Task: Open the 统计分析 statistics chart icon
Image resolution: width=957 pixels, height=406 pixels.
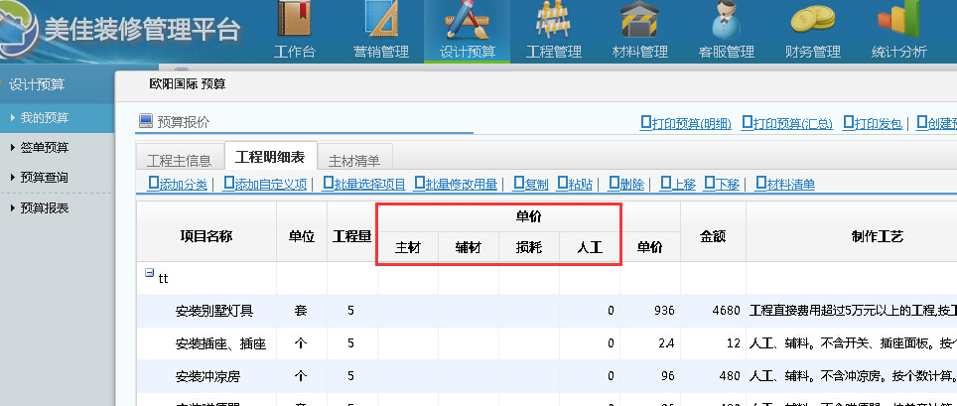Action: point(898,22)
